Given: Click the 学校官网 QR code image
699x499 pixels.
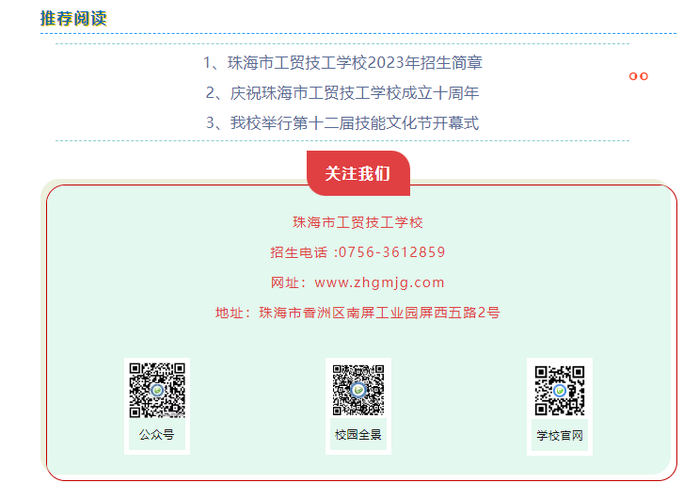Looking at the screenshot, I should [560, 391].
